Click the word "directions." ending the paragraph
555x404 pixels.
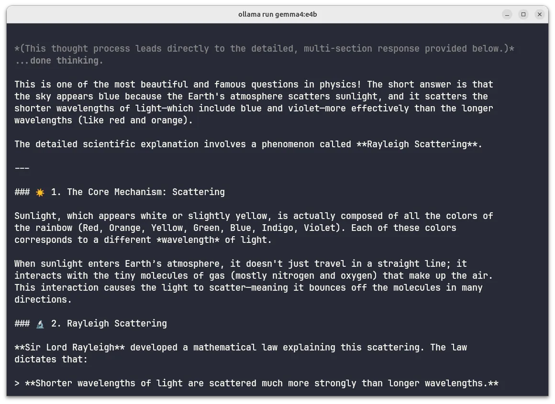(43, 300)
